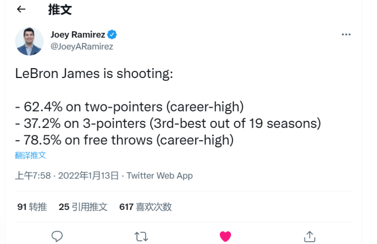Unlike the tweet with the pink heart
The width and height of the screenshot is (377, 244).
point(225,236)
